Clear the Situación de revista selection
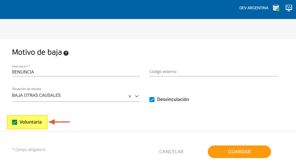 (x=130, y=96)
